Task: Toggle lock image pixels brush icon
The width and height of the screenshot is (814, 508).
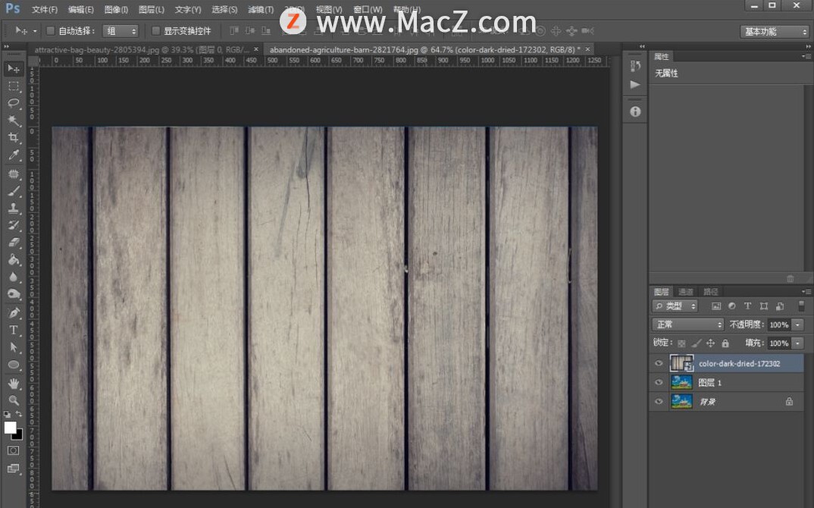Action: (697, 343)
